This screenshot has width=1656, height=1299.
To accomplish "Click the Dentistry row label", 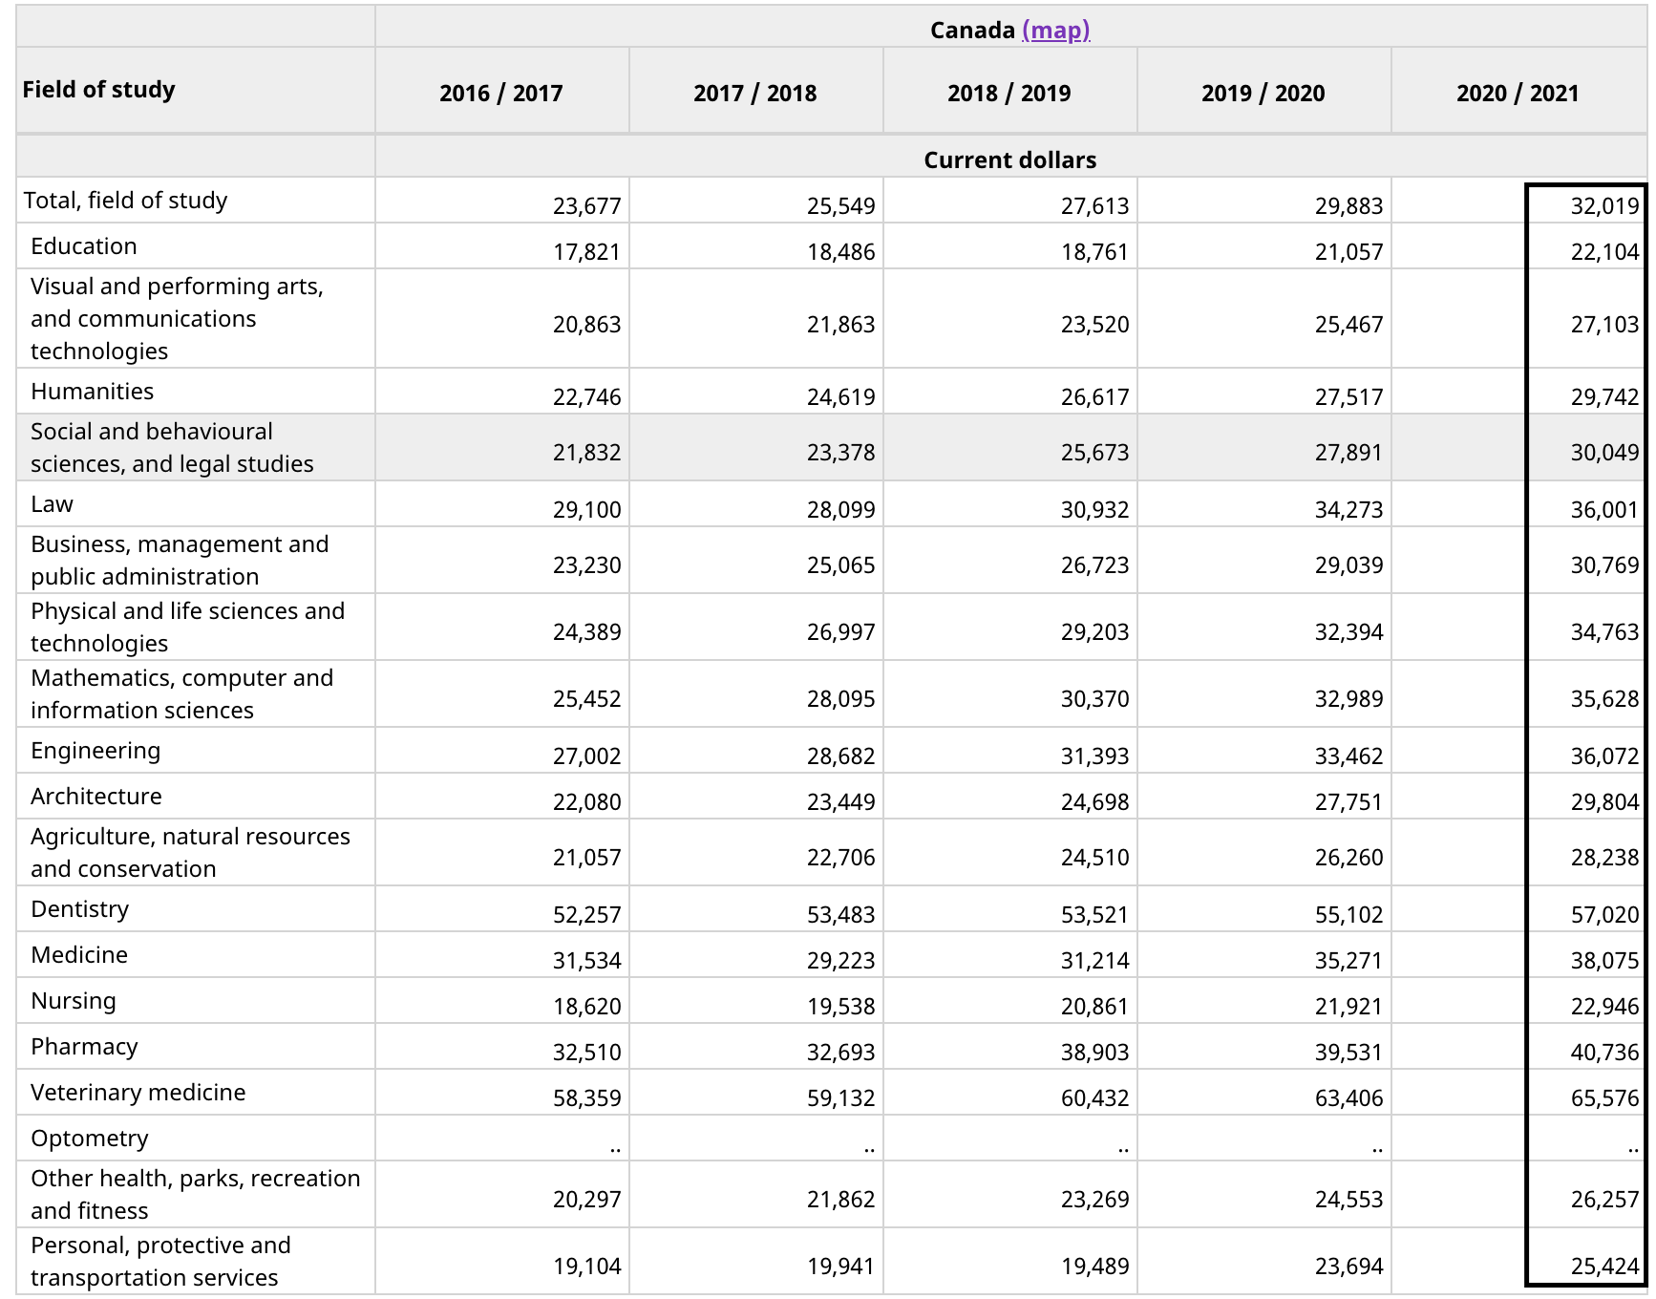I will 79,908.
